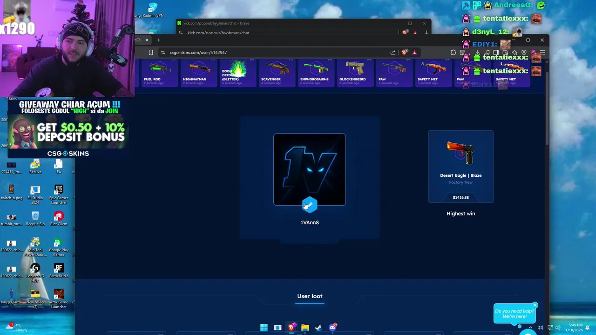Open Logitech G HUB desktop shortcut
The height and width of the screenshot is (335, 596).
pyautogui.click(x=35, y=273)
